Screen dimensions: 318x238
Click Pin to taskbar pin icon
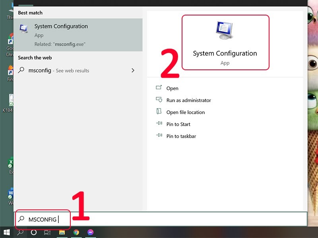tap(159, 135)
